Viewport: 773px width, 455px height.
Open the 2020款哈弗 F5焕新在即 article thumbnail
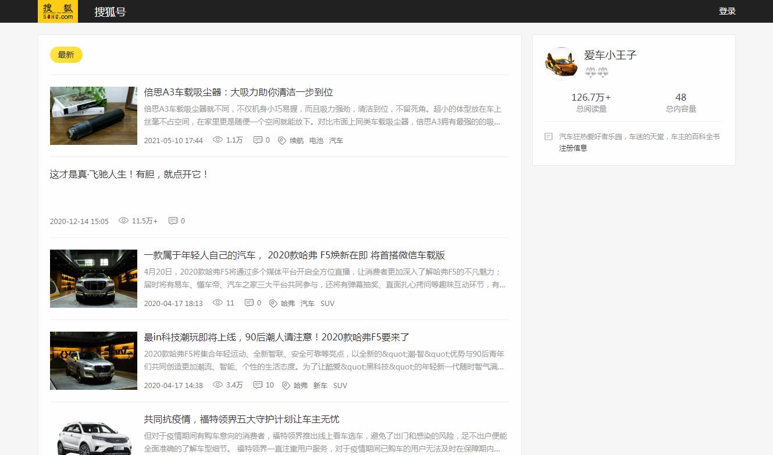94,279
